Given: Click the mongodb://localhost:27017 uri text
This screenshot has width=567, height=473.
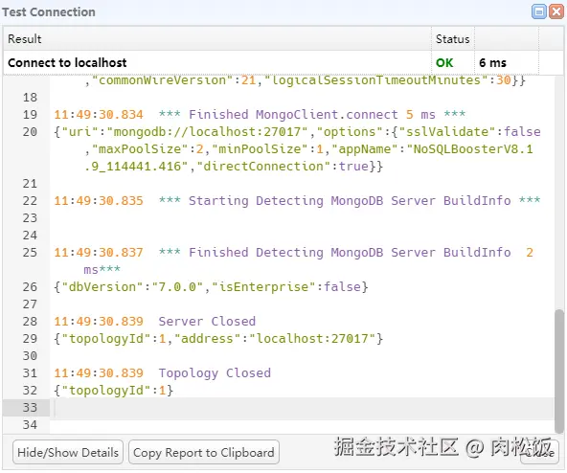Looking at the screenshot, I should pyautogui.click(x=207, y=131).
